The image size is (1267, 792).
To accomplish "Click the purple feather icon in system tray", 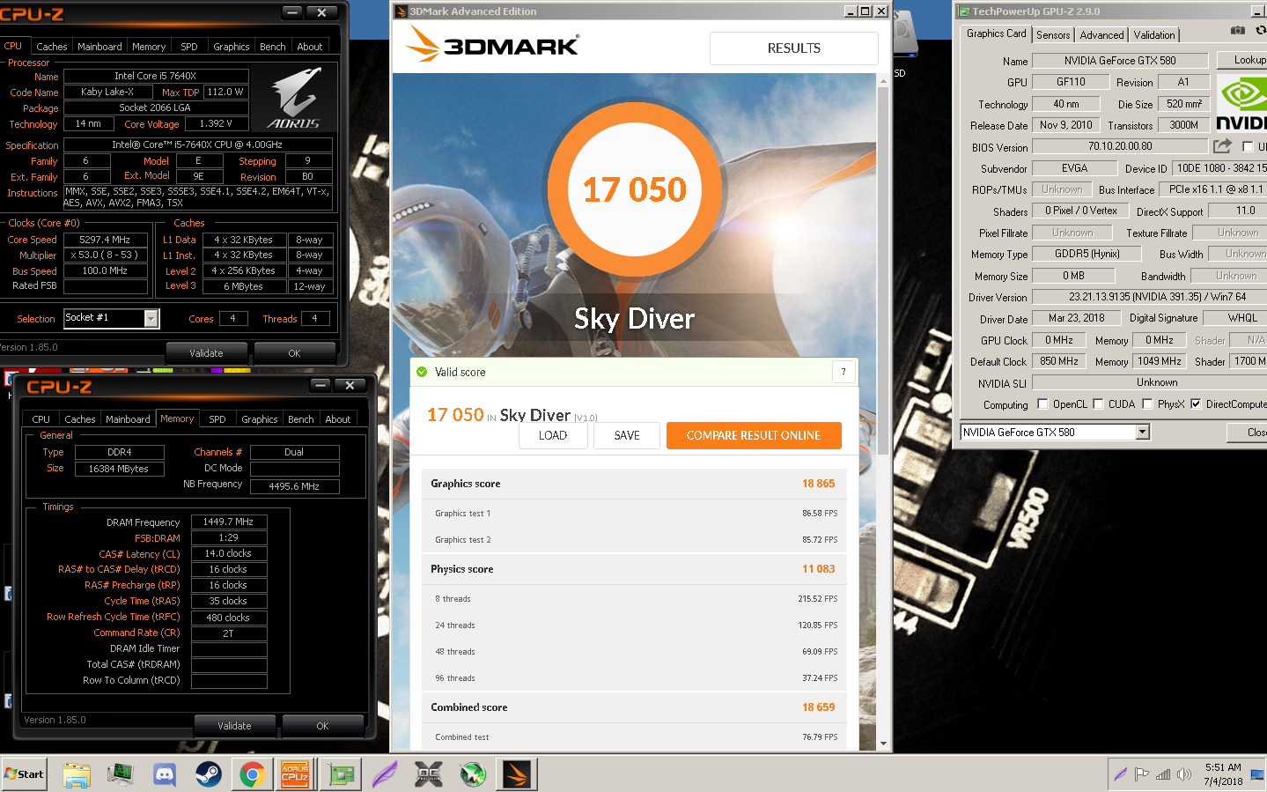I will 1120,774.
